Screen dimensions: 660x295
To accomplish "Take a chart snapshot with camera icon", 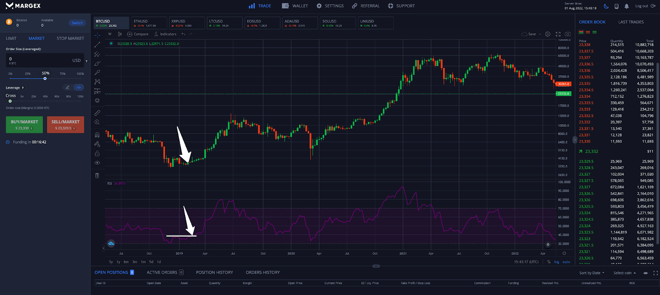I will click(x=568, y=34).
